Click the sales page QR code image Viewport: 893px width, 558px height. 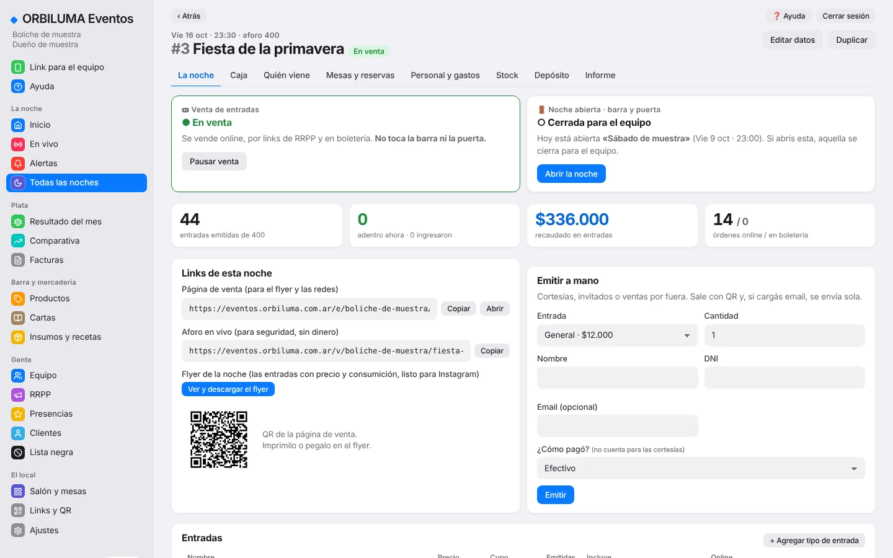219,440
